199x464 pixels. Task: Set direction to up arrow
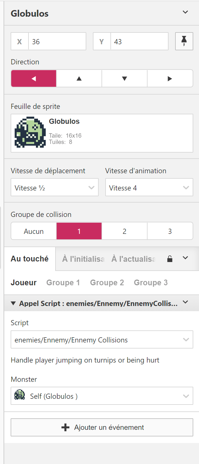(79, 78)
